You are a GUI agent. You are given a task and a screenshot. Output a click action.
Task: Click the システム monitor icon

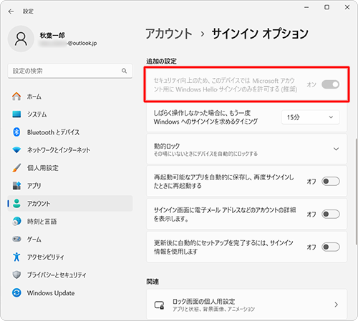16,114
